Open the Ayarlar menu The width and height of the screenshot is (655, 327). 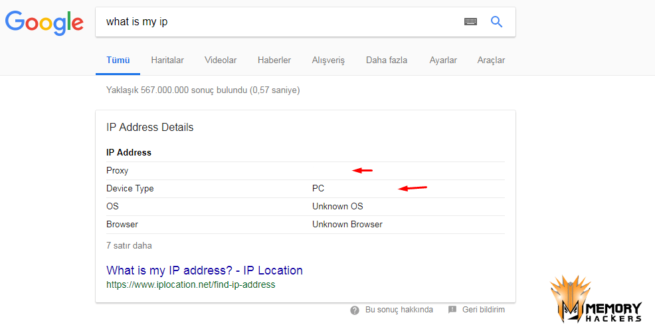(x=443, y=60)
